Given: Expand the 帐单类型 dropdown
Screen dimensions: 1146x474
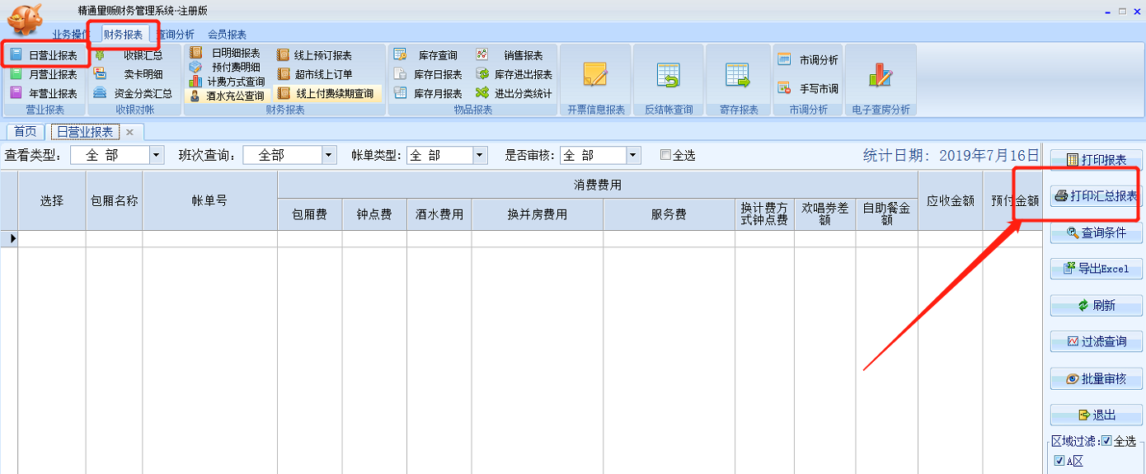Looking at the screenshot, I should pos(480,155).
